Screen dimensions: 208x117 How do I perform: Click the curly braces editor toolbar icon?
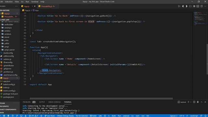[190, 6]
